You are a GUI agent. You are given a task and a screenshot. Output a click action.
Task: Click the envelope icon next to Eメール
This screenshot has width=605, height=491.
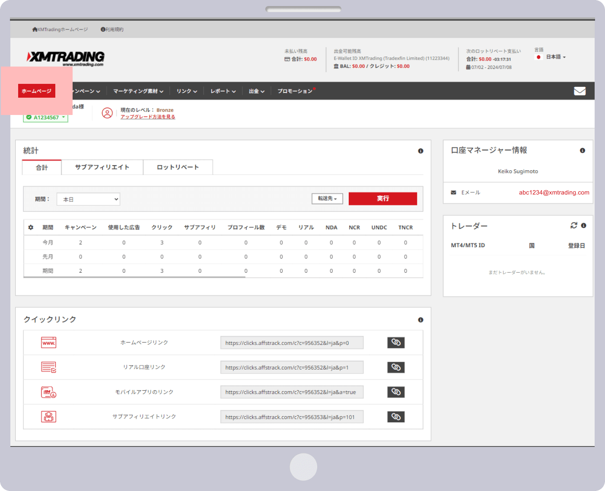[x=453, y=192]
